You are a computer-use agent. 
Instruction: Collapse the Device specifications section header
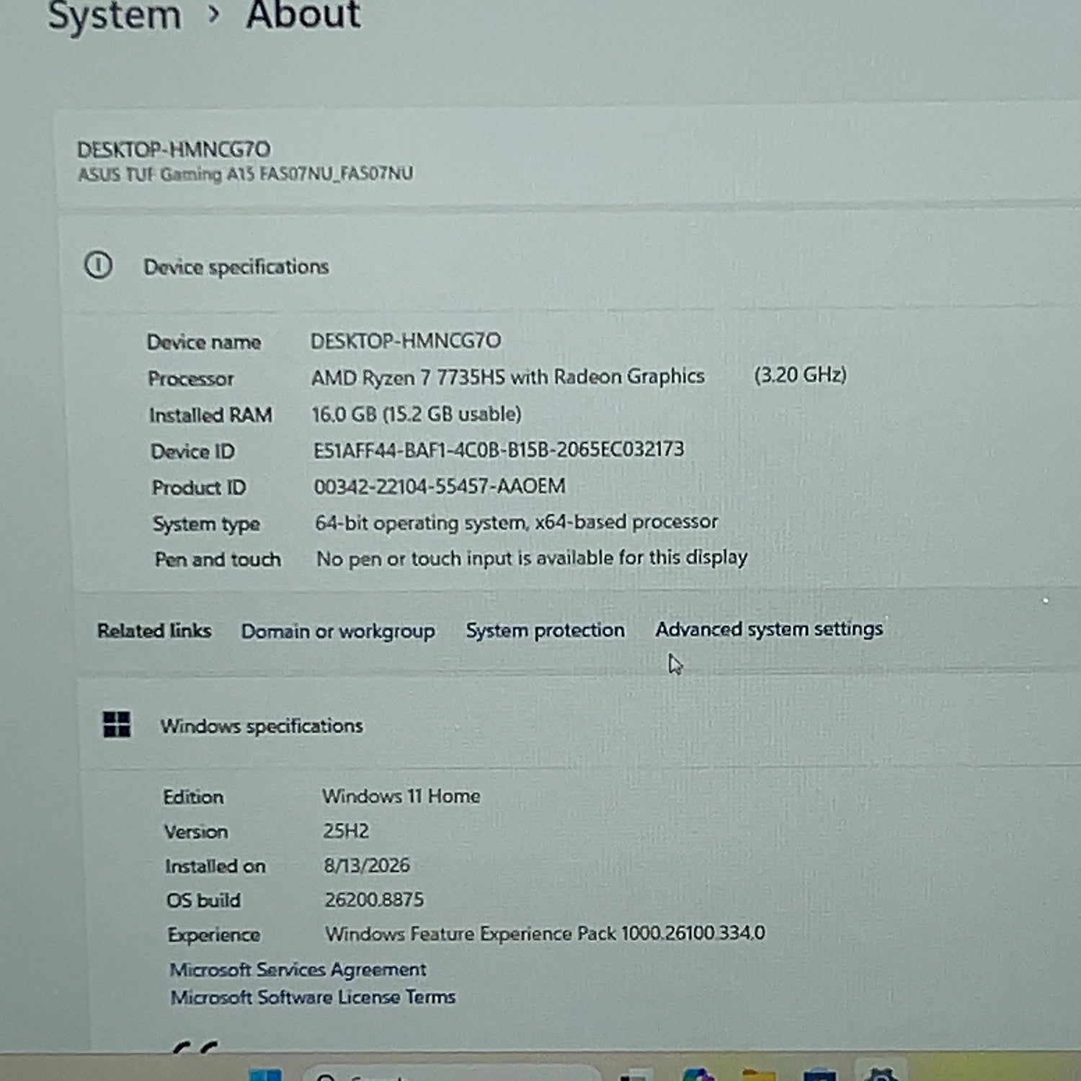(569, 266)
